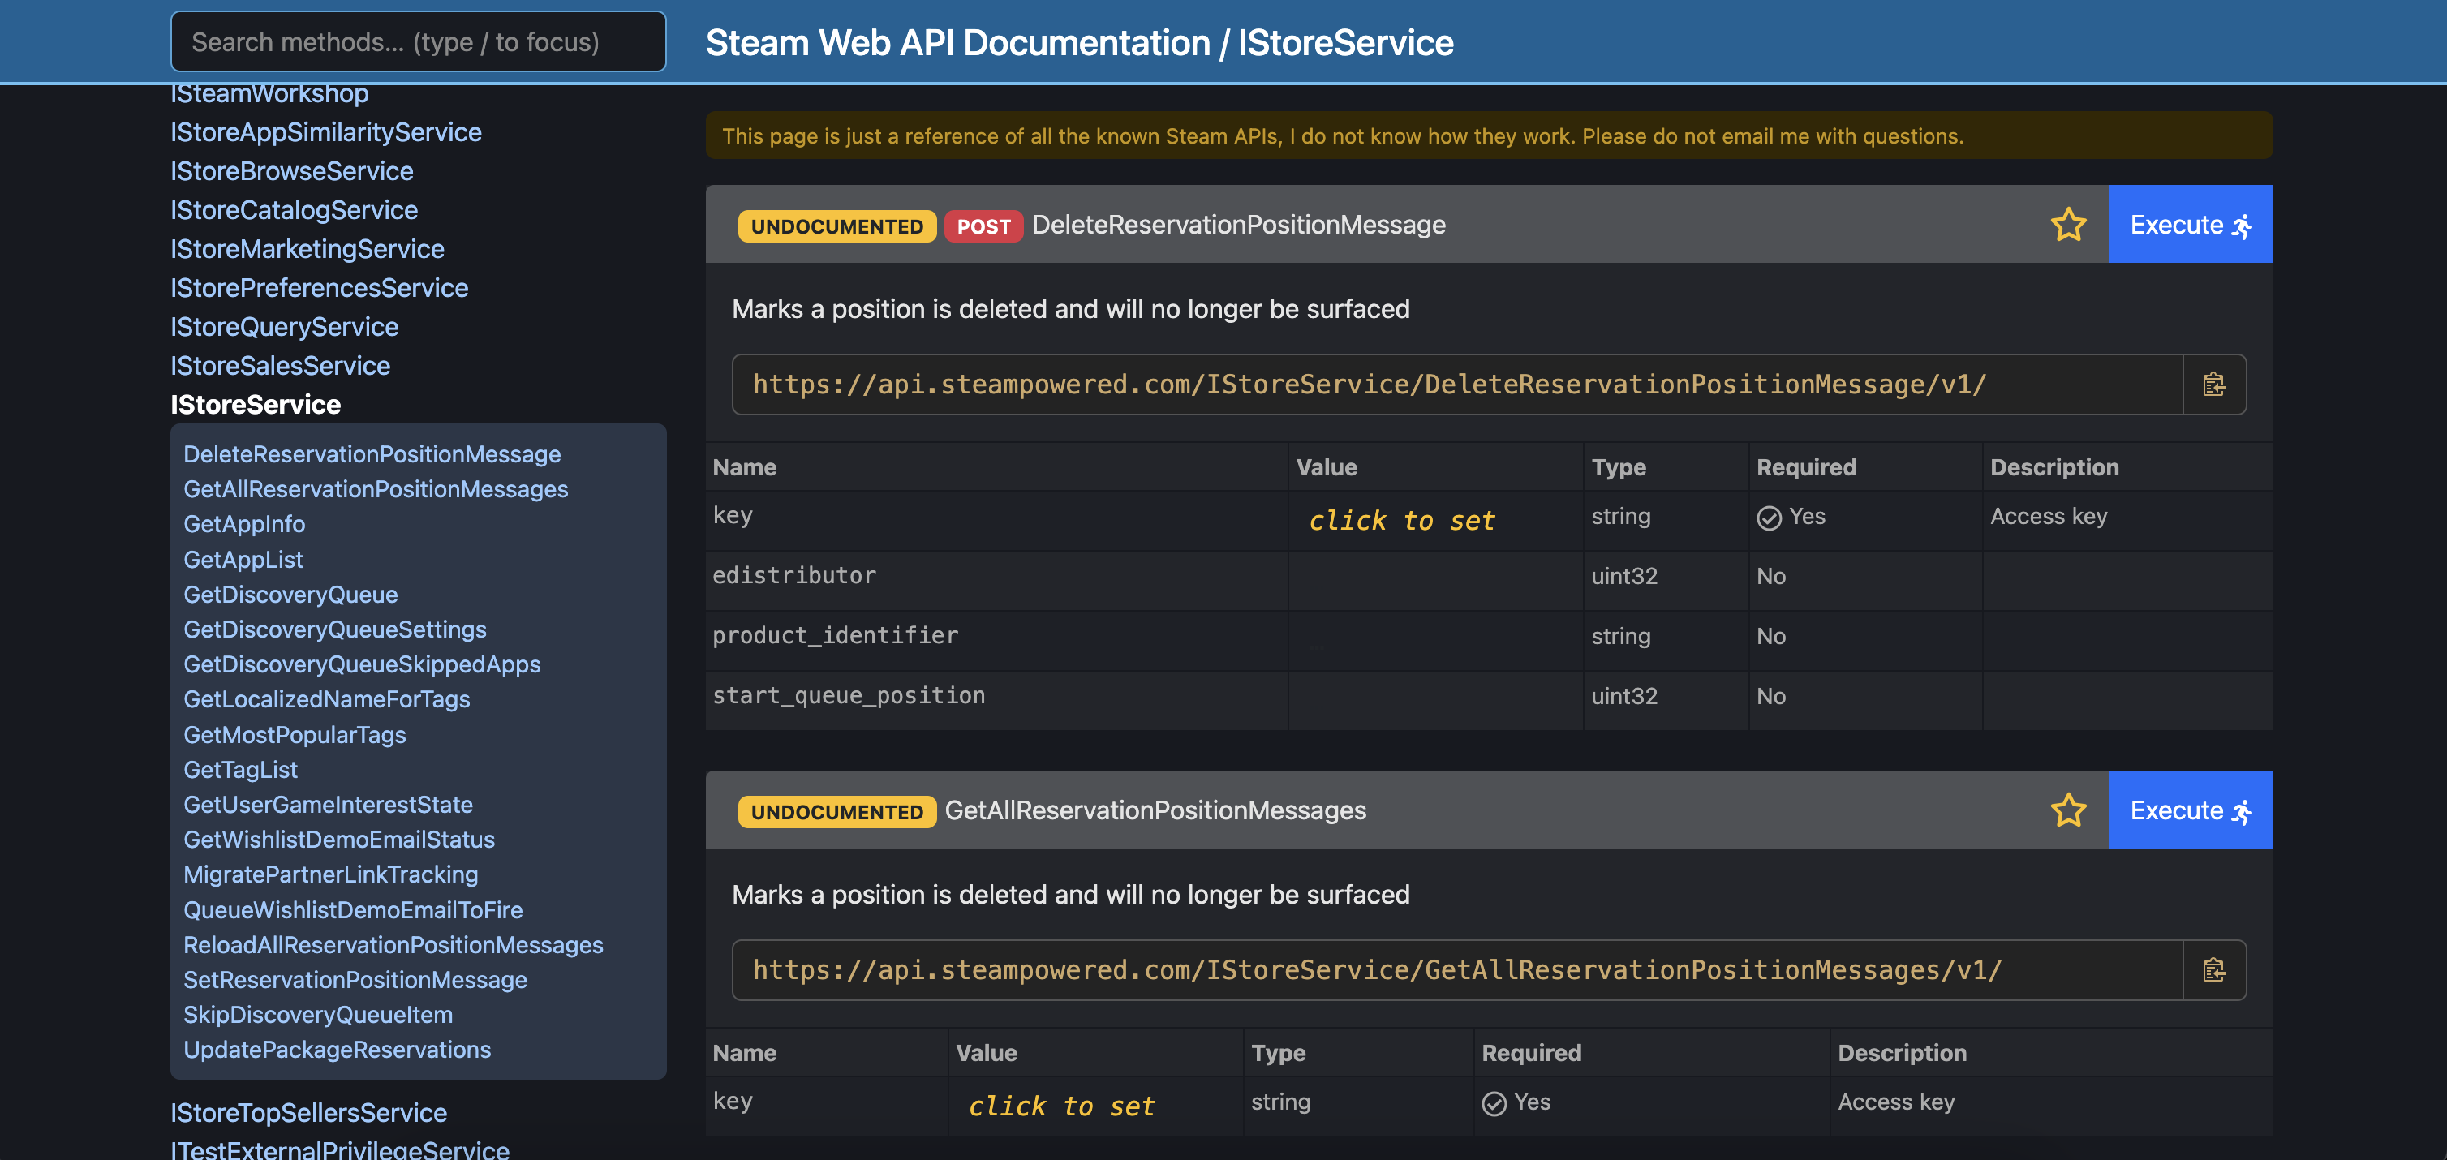Image resolution: width=2447 pixels, height=1160 pixels.
Task: Set the key value for GetAllReservationPositionMessages
Action: 1062,1106
